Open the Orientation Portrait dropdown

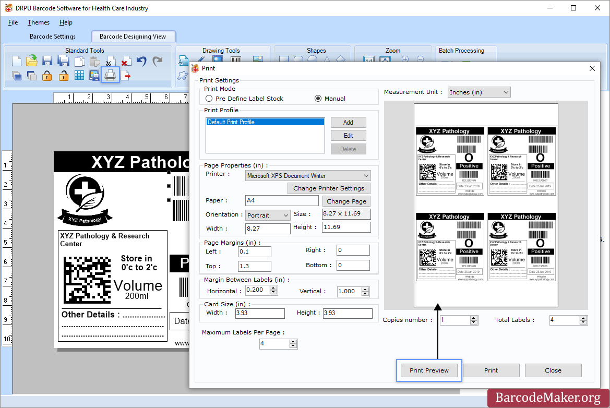(x=268, y=215)
